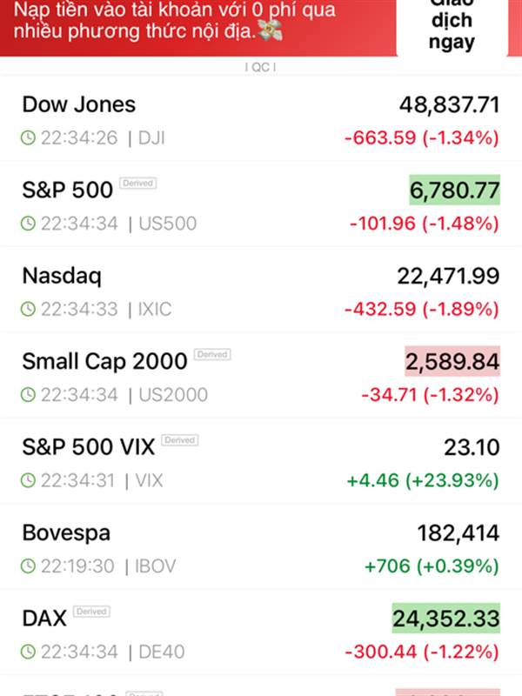This screenshot has height=696, width=522.
Task: Click the clock icon in the Nasdaq row
Action: [x=29, y=309]
